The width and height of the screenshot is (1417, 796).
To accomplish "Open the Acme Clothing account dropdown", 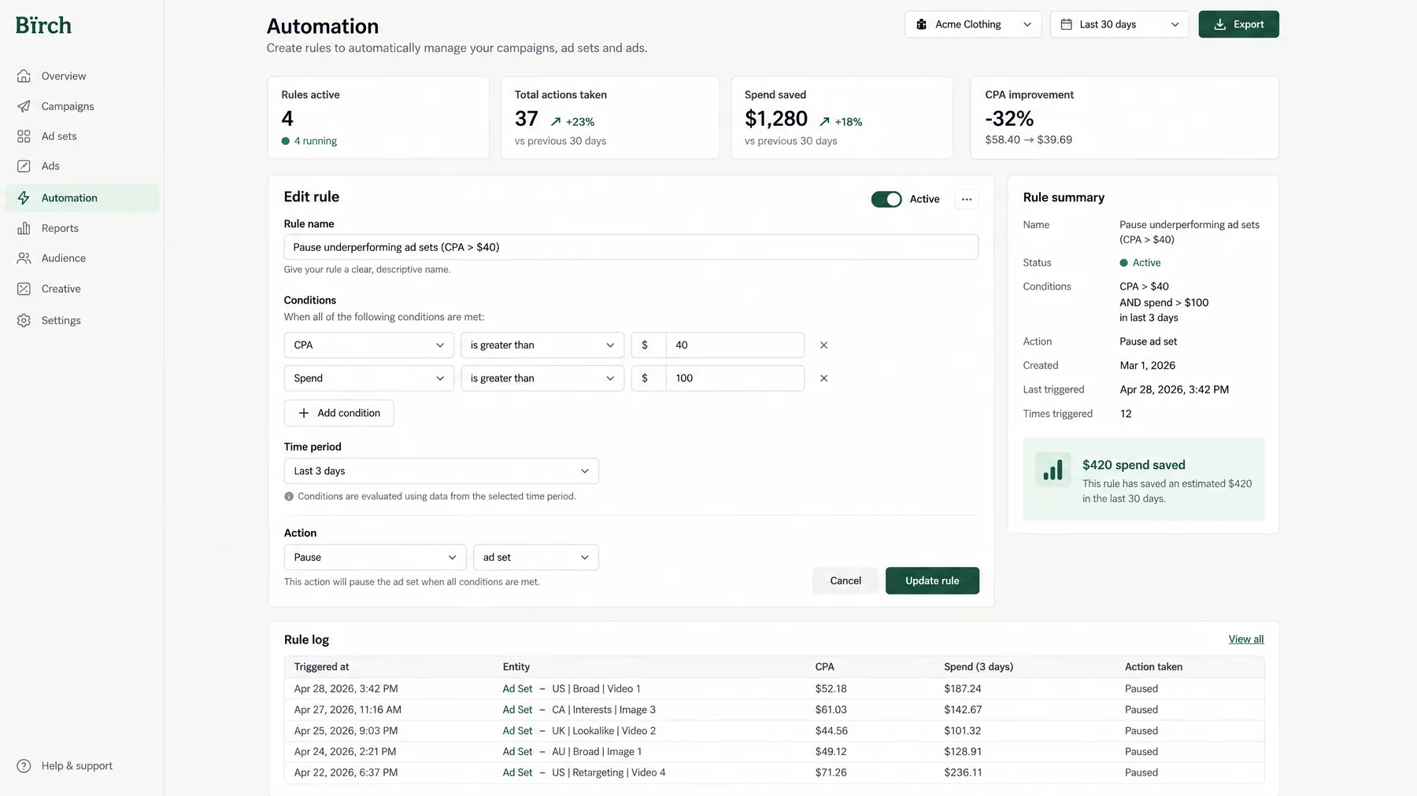I will tap(973, 24).
